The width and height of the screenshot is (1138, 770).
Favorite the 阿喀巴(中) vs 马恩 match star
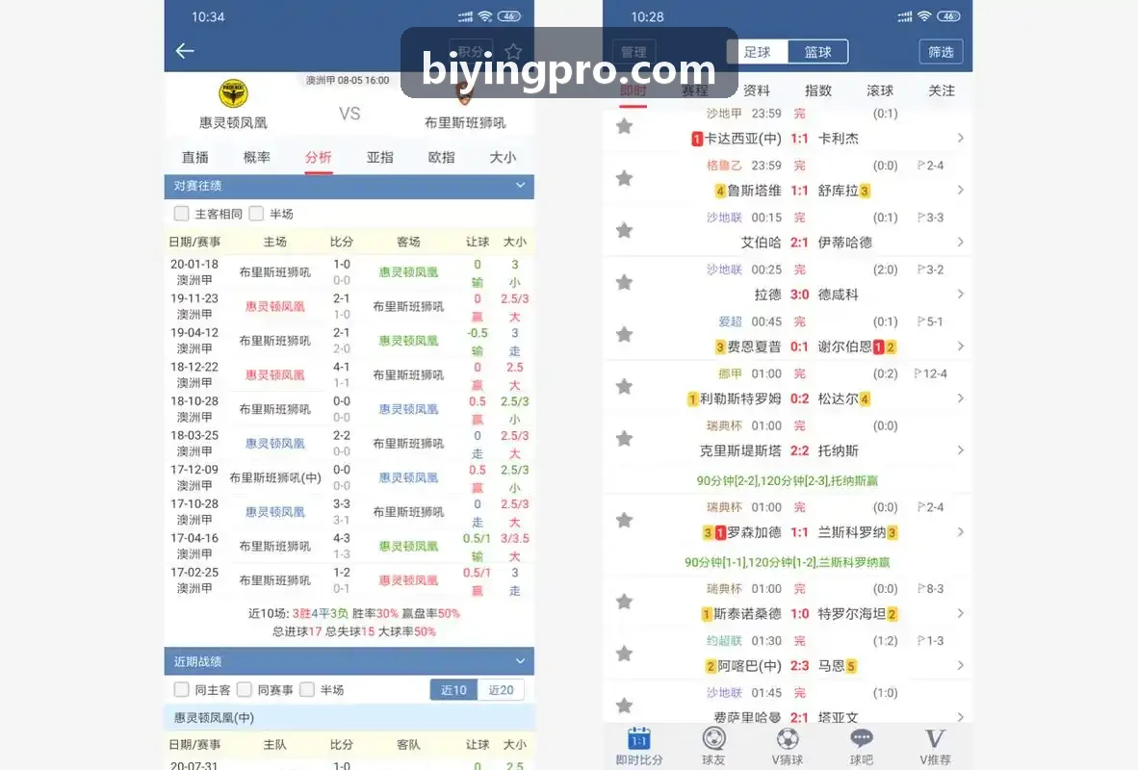tap(624, 654)
